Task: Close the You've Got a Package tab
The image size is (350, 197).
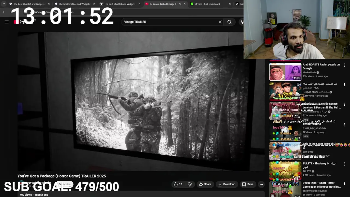Action: 184,4
